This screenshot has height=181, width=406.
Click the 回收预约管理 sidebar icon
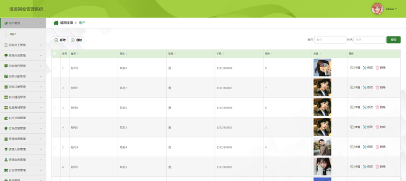[x=6, y=66]
